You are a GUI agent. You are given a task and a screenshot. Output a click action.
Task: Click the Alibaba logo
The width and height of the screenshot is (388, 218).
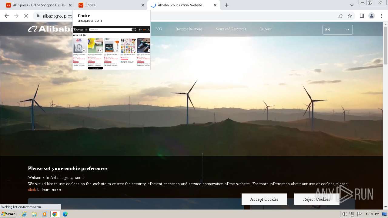(x=50, y=29)
